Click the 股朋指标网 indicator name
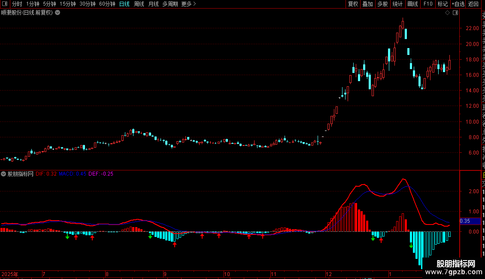The width and height of the screenshot is (485, 279). tap(21, 174)
